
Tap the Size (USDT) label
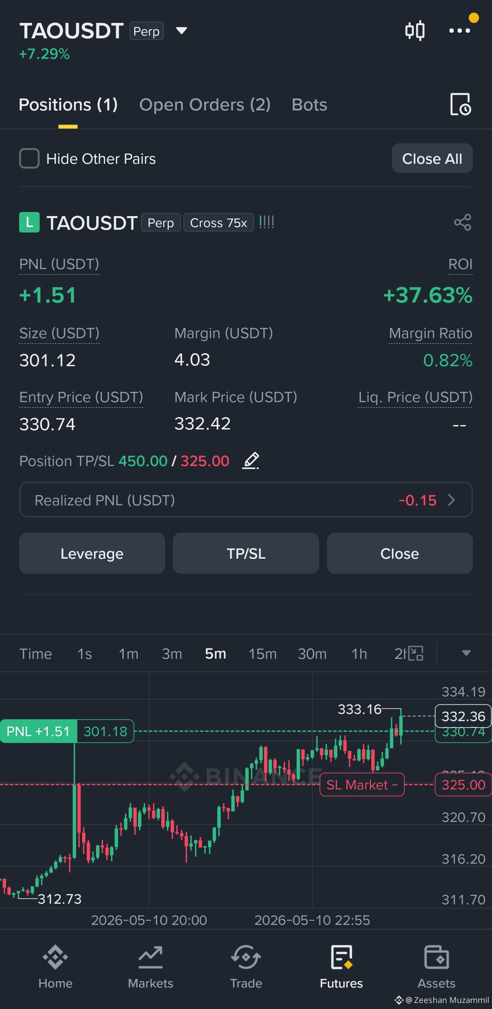[x=59, y=333]
